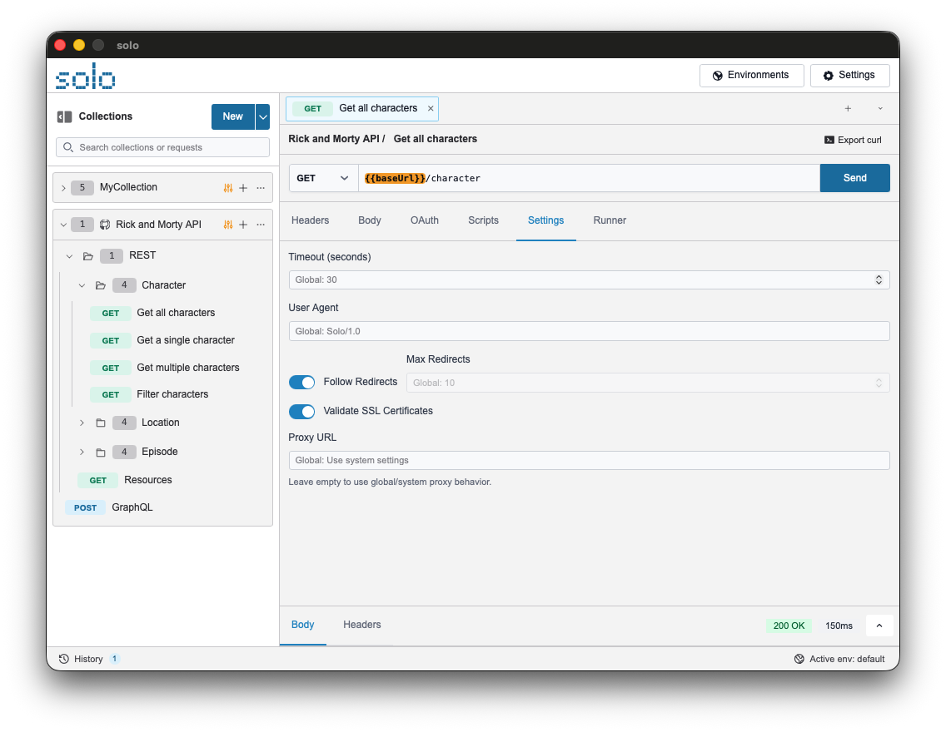Click the Character folder icon

[101, 285]
